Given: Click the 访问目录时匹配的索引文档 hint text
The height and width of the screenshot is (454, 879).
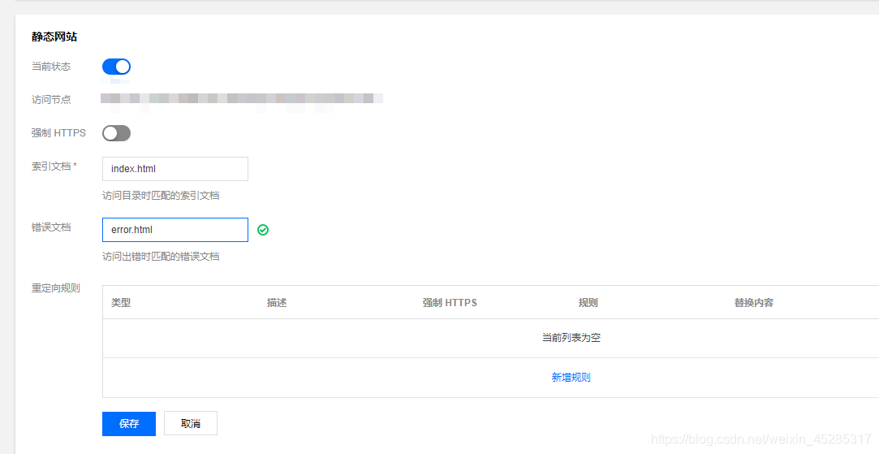Looking at the screenshot, I should coord(161,196).
